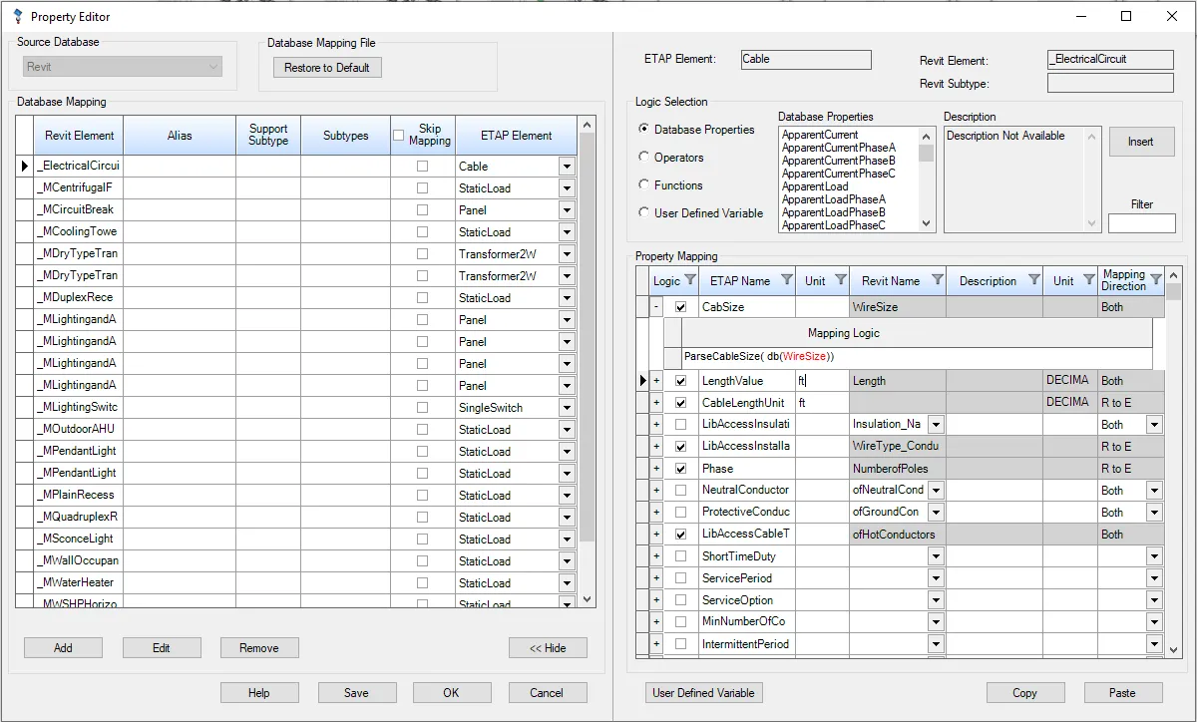Click the Description column filter icon
The width and height of the screenshot is (1197, 722).
pyautogui.click(x=1033, y=280)
